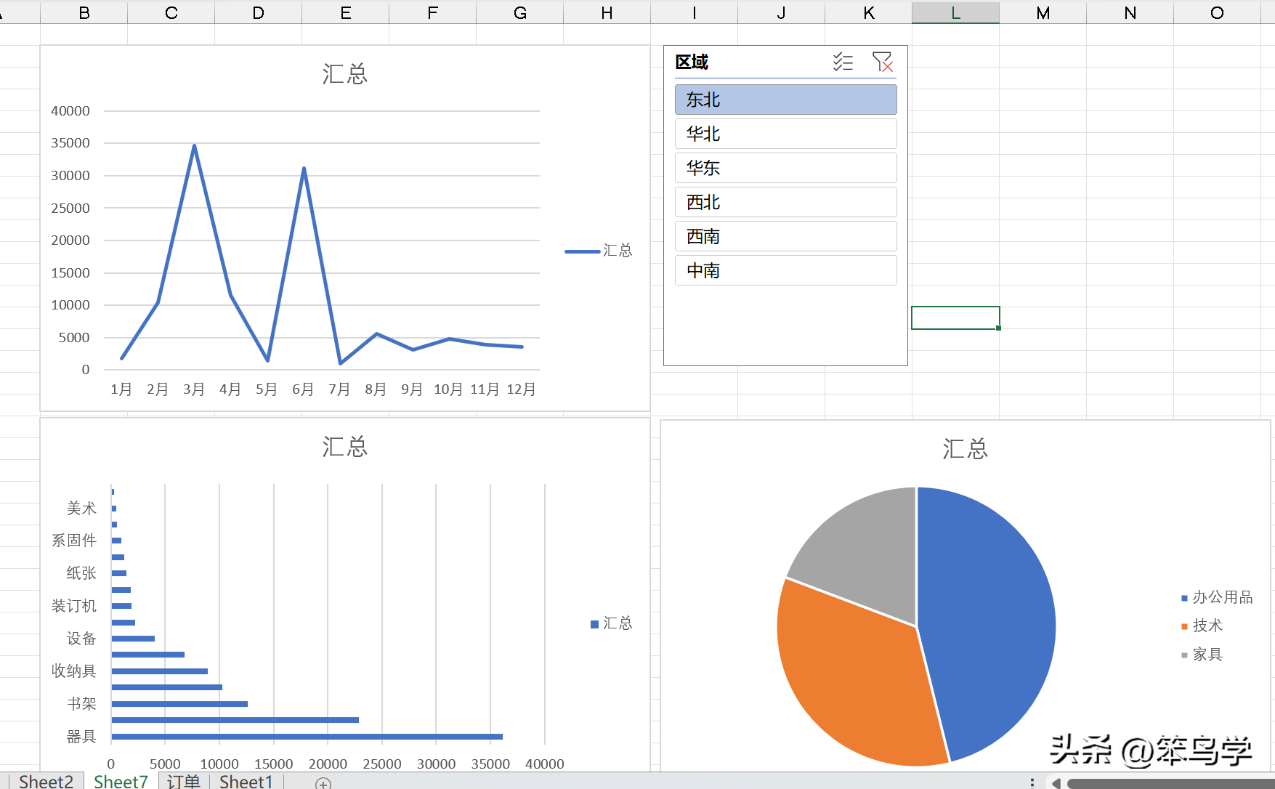Select 中南 in the region slicer
This screenshot has width=1275, height=789.
pyautogui.click(x=785, y=270)
